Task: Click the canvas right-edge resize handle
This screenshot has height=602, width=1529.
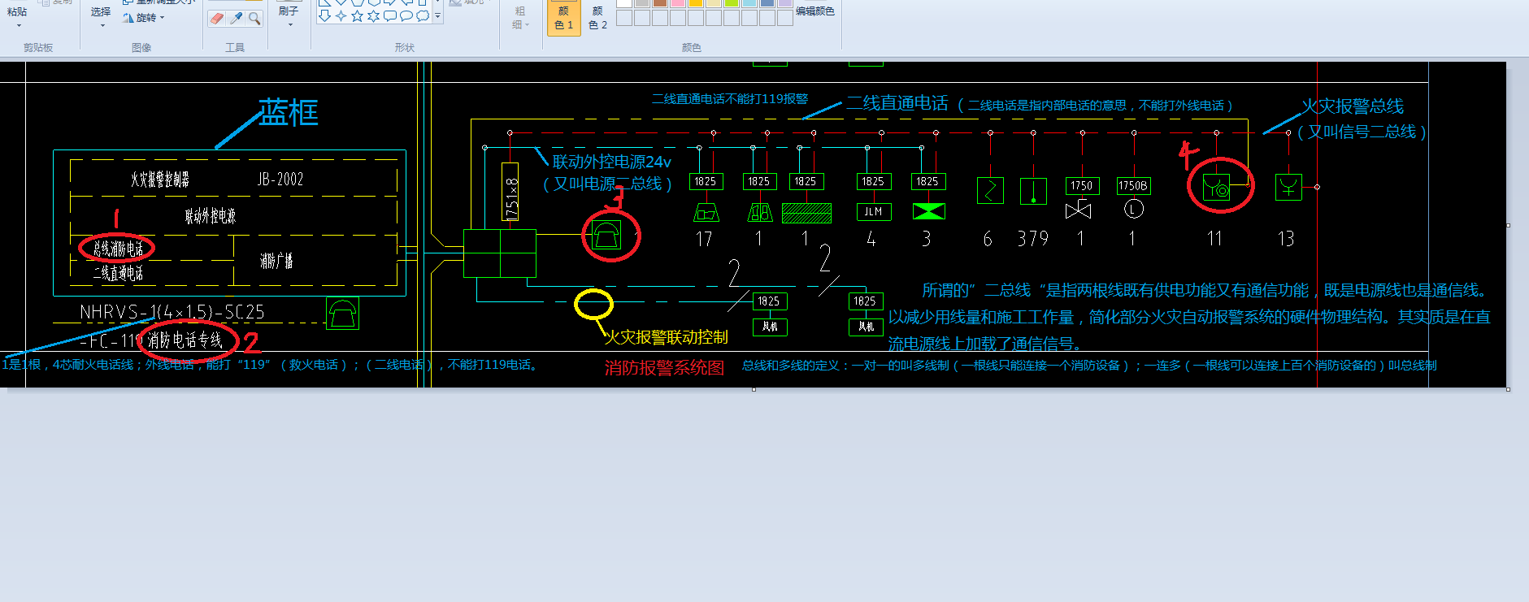Action: [1509, 225]
